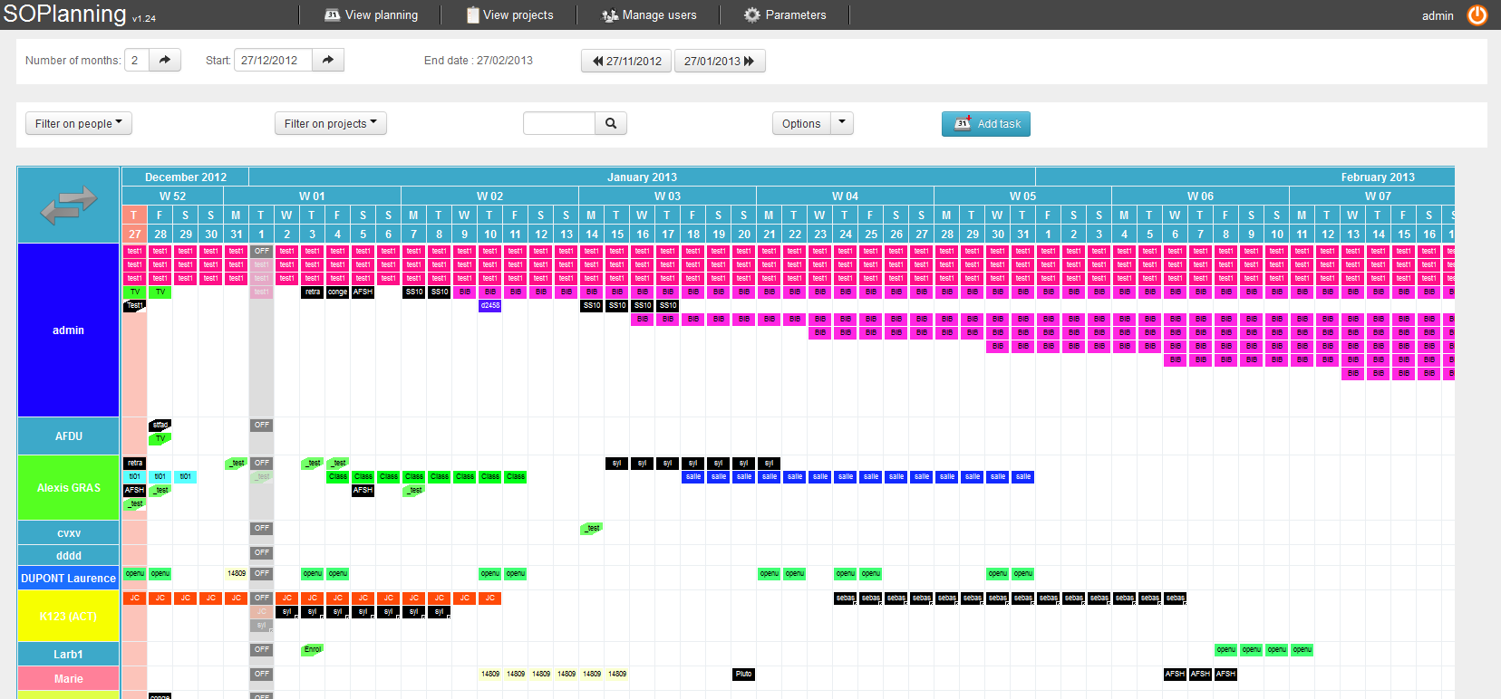Open the View planning menu
The image size is (1501, 699).
tap(372, 15)
